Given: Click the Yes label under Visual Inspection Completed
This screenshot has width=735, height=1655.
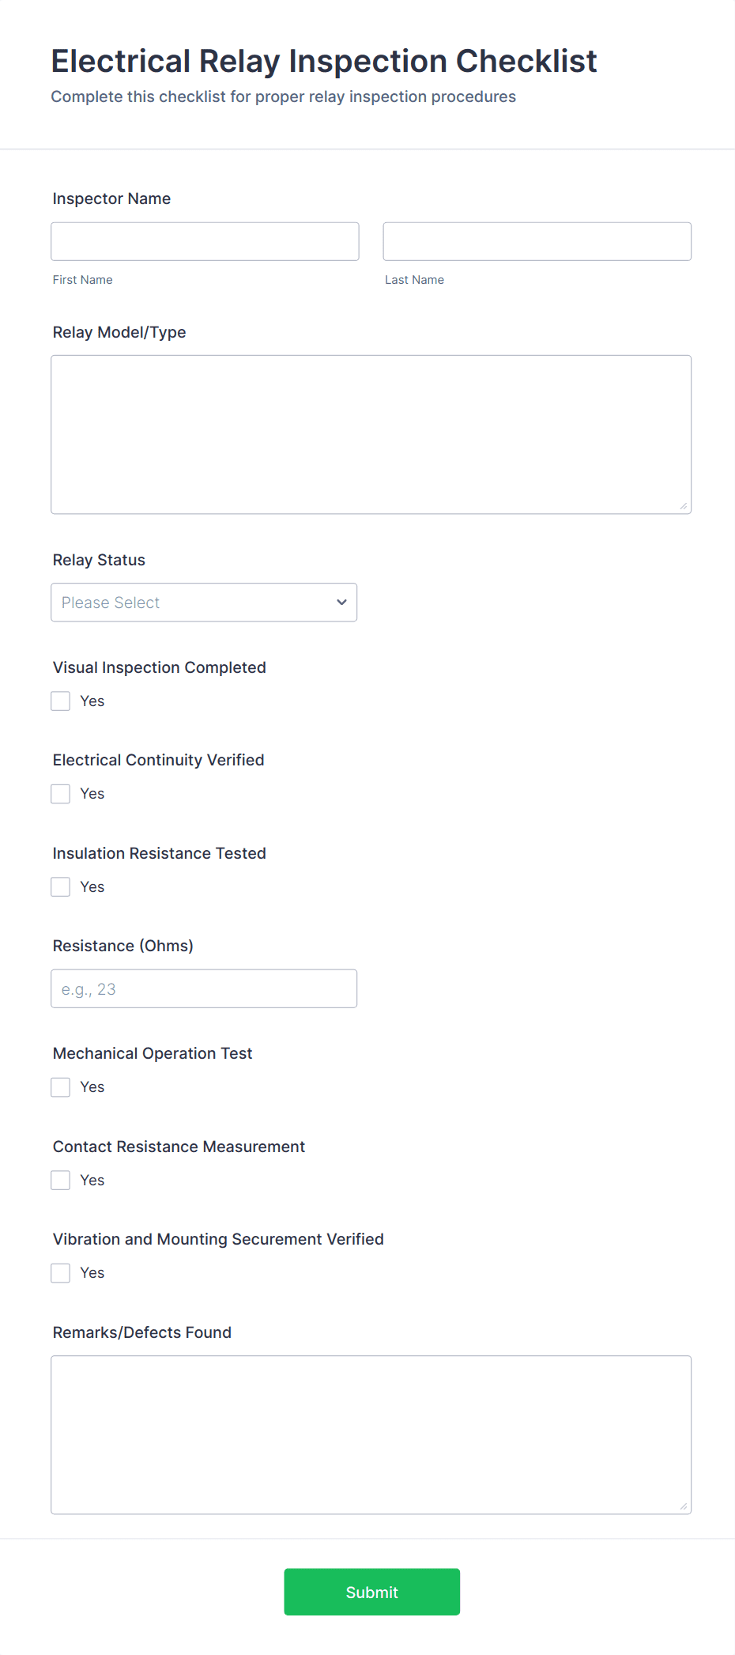Looking at the screenshot, I should pyautogui.click(x=92, y=701).
